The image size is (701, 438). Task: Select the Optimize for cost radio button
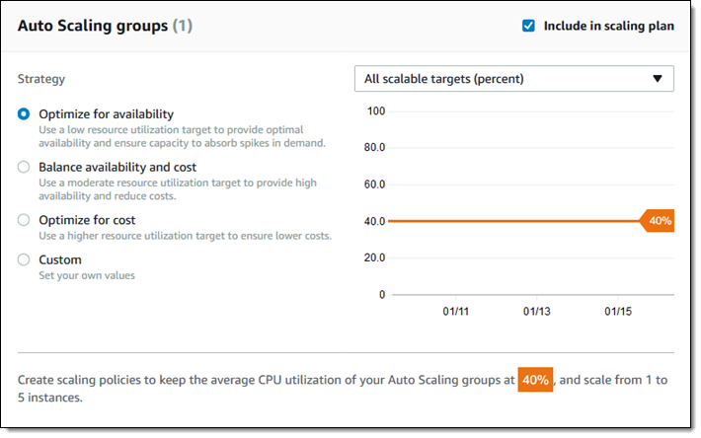tap(24, 221)
